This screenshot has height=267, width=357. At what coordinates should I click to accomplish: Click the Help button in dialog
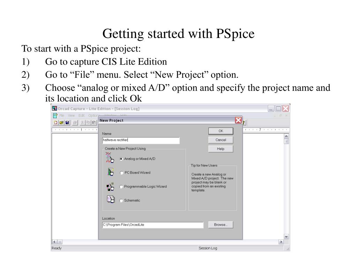pyautogui.click(x=221, y=149)
